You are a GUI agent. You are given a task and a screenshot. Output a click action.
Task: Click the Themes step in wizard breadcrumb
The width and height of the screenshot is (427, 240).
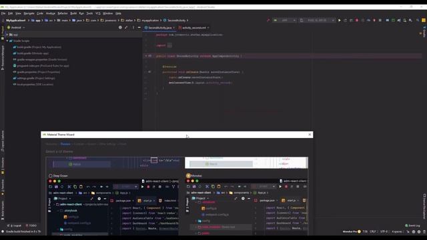coord(65,144)
